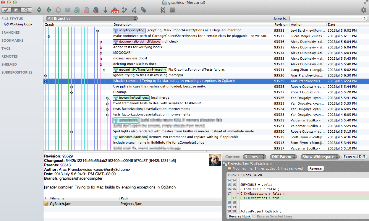Click the Merge toolbar icon
Screen dimensions: 369x221
pyautogui.click(x=134, y=10)
